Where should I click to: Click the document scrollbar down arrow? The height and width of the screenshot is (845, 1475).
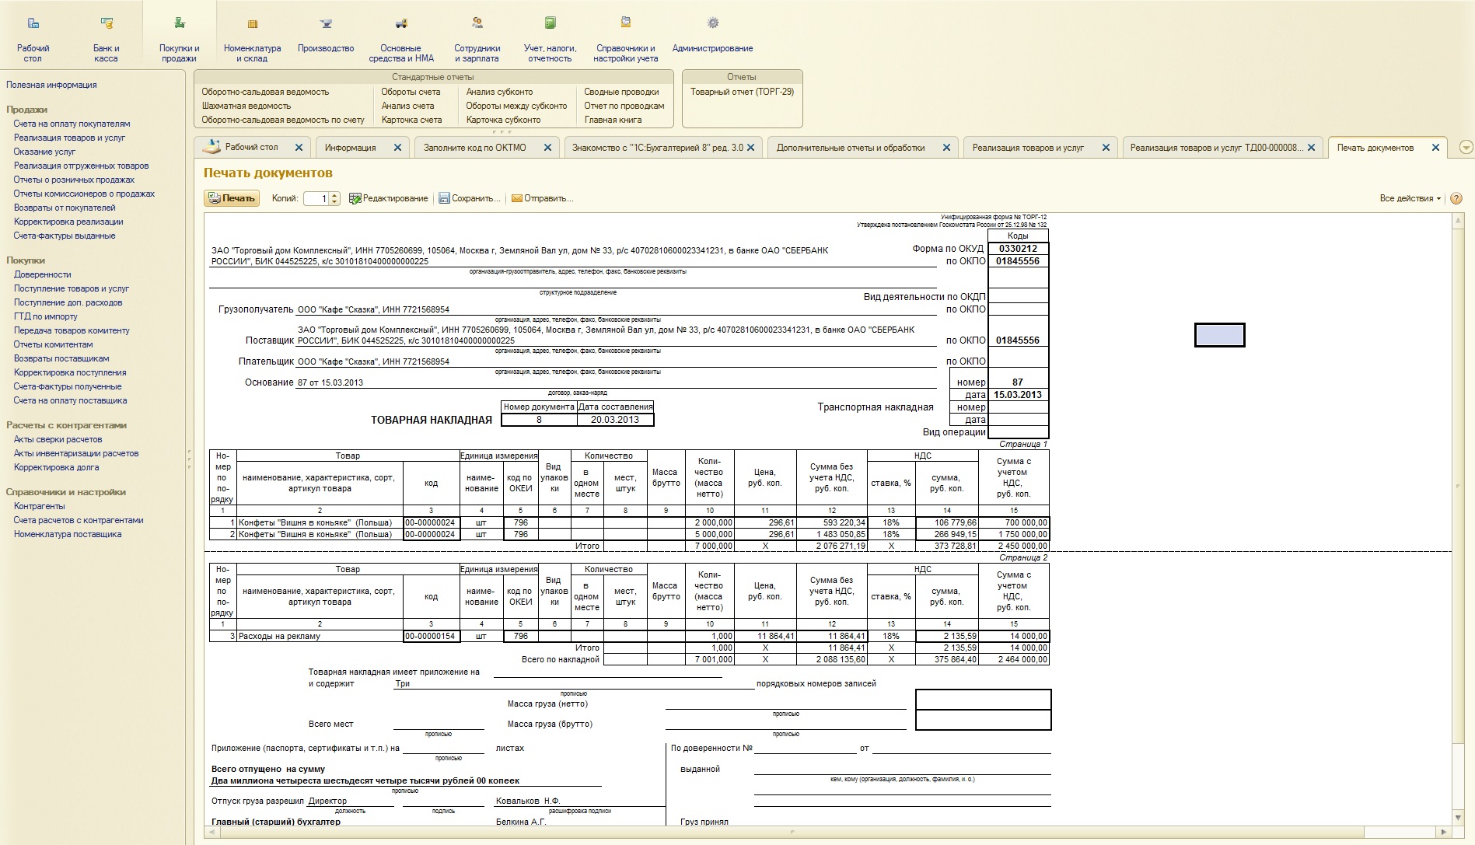(1458, 818)
